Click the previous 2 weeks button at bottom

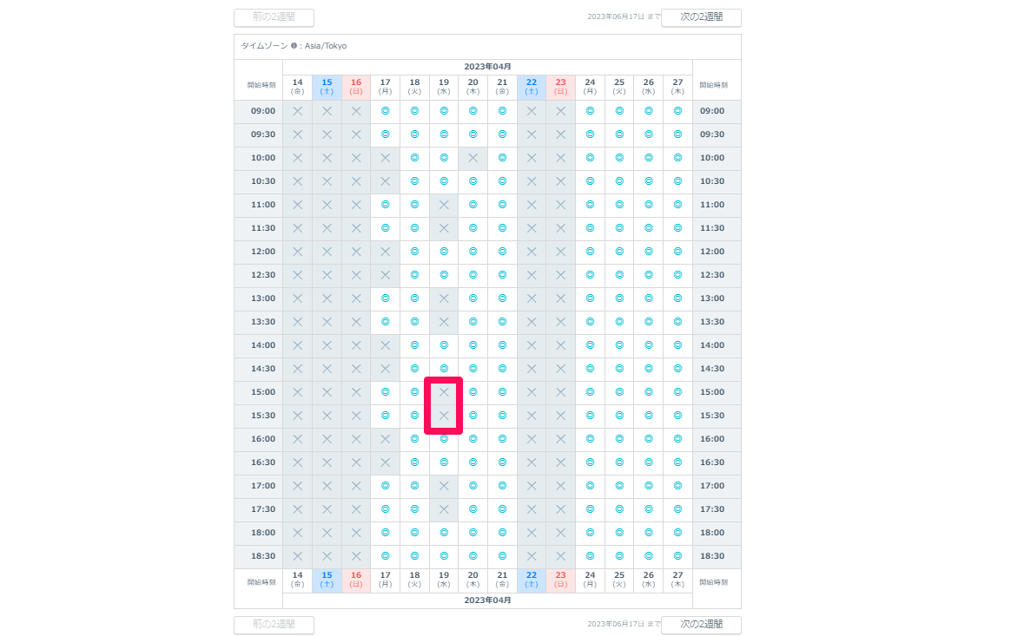click(274, 624)
